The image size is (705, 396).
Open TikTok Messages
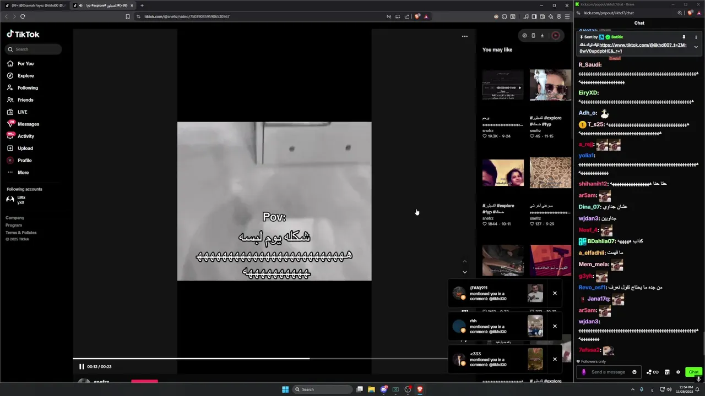coord(23,124)
